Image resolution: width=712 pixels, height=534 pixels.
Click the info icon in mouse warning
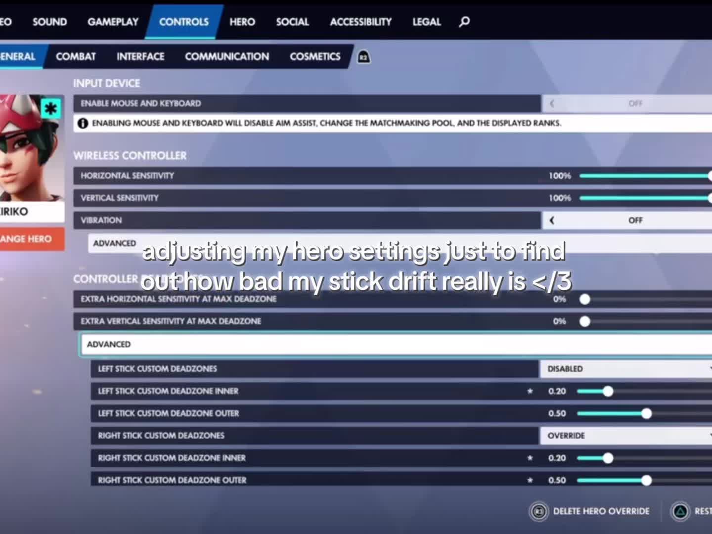pyautogui.click(x=83, y=123)
